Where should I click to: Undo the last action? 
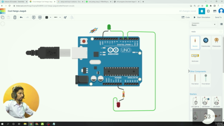[21, 17]
